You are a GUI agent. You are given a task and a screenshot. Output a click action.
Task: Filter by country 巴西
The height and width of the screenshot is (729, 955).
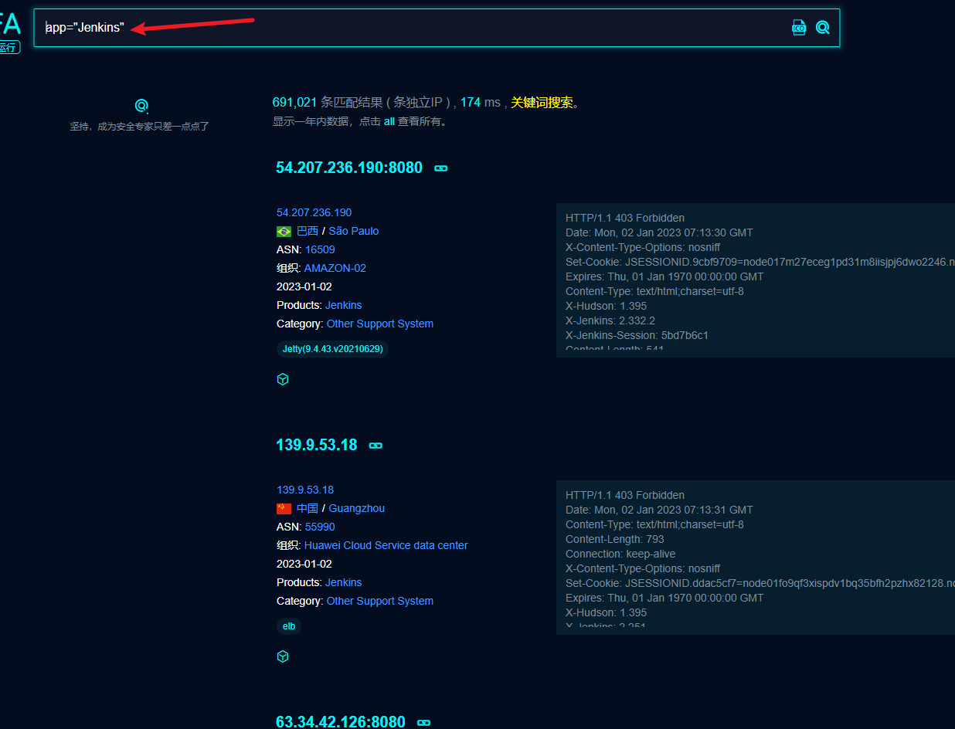[x=308, y=231]
